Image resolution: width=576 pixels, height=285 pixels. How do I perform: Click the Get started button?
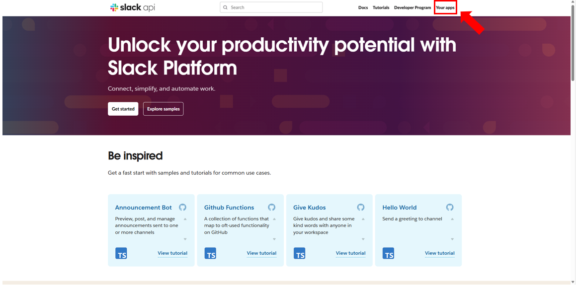coord(123,109)
